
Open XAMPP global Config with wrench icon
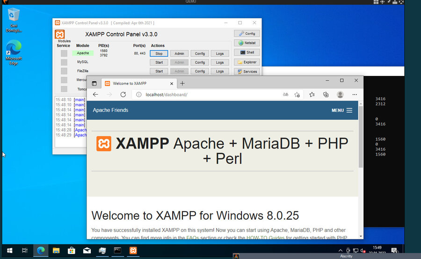coord(247,34)
